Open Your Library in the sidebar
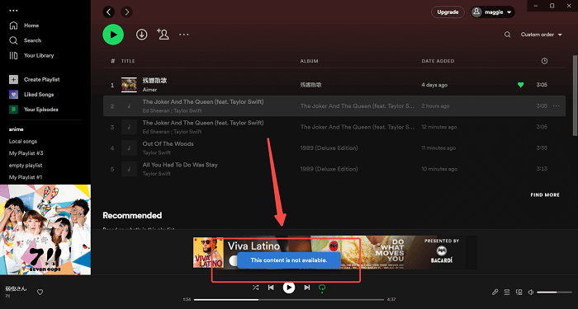This screenshot has width=578, height=309. [x=31, y=55]
